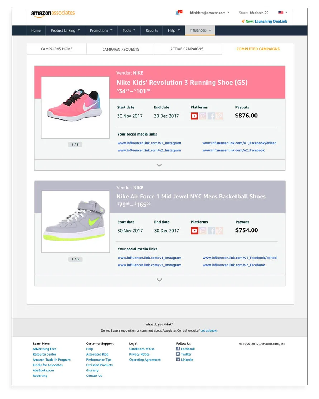Select blog feed icon in Air Force 1 campaign
Image resolution: width=319 pixels, height=399 pixels.
219,231
